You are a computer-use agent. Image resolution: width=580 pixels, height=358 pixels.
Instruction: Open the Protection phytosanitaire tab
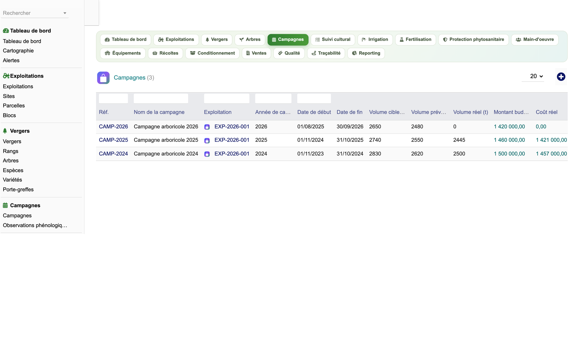(x=473, y=40)
